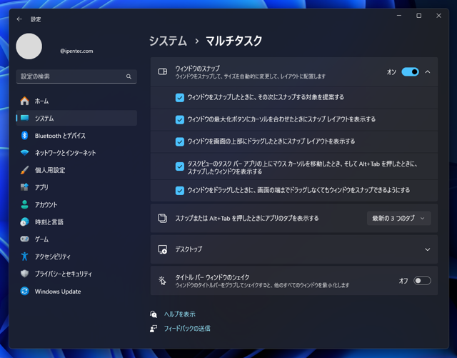Uncheck snap without dragging to screen edge checkbox
This screenshot has height=358, width=457.
(x=180, y=191)
